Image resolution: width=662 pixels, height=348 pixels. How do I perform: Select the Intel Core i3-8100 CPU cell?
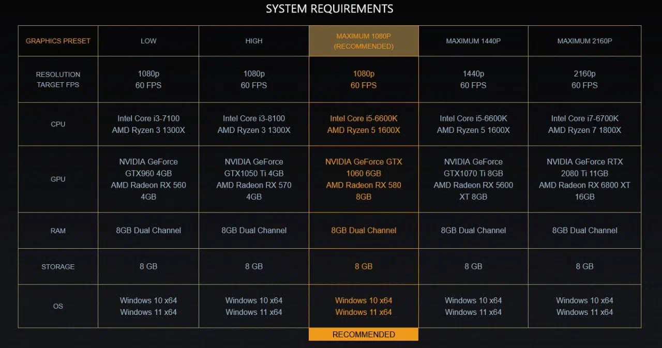pos(254,124)
